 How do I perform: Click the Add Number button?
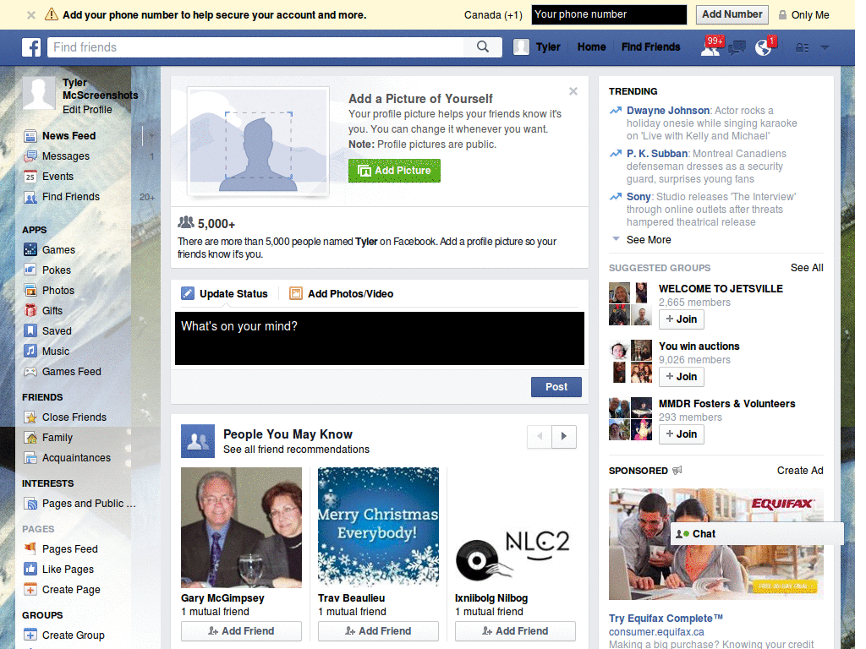click(x=732, y=14)
